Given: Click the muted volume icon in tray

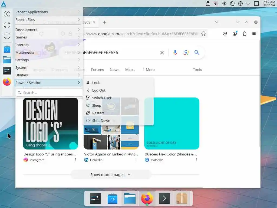Looking at the screenshot, I should point(216,4).
